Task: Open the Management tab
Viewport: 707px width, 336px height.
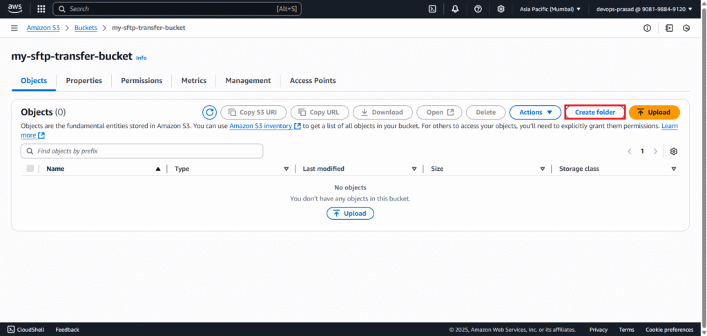Action: (248, 80)
